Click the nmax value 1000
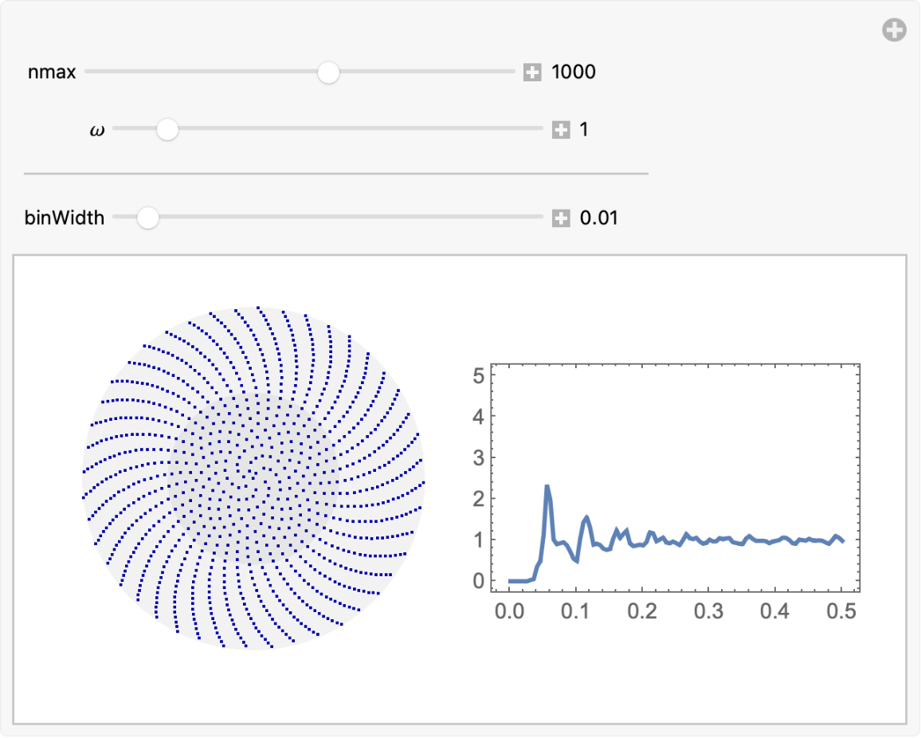Image resolution: width=921 pixels, height=738 pixels. tap(573, 73)
